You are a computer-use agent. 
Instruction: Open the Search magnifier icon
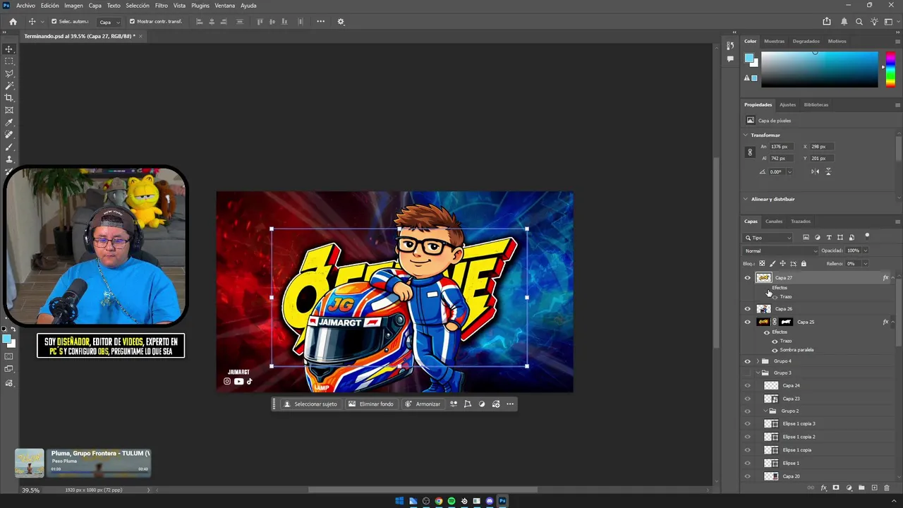pos(859,22)
